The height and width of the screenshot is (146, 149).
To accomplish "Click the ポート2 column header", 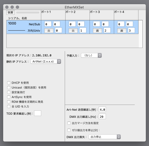I will [78, 15].
